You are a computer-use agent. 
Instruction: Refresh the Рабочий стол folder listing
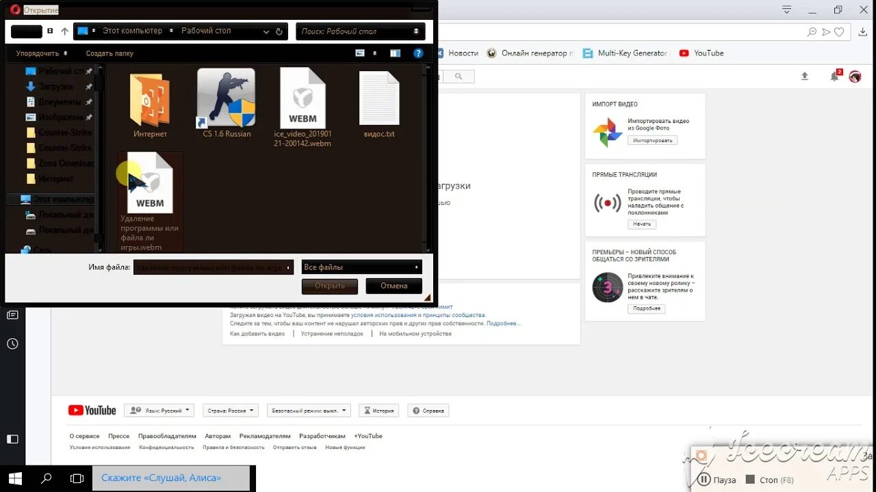tap(279, 31)
